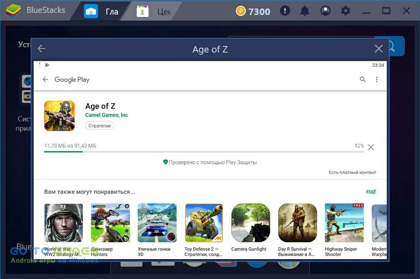Click the Play Store status bar icon
Viewport: 420px width, 279px height.
point(47,65)
